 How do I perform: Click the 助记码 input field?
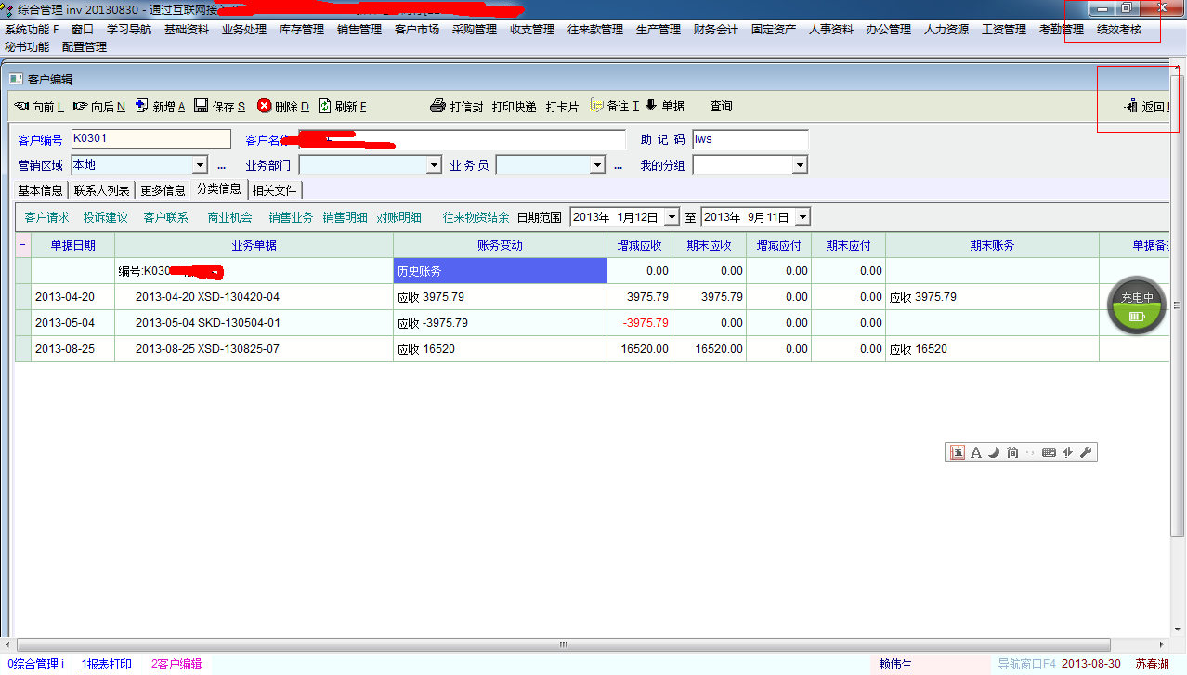[750, 139]
